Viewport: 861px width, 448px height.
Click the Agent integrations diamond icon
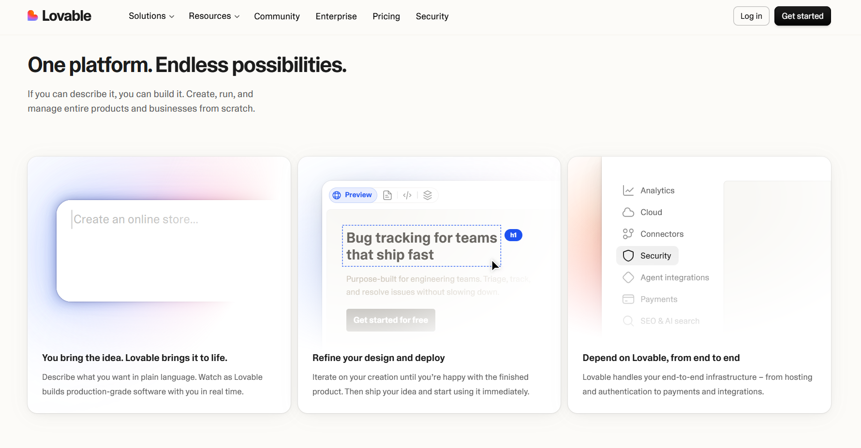pos(628,277)
